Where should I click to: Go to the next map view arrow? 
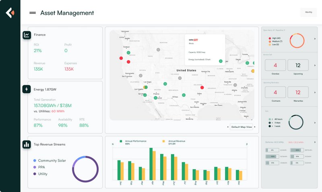(254, 127)
